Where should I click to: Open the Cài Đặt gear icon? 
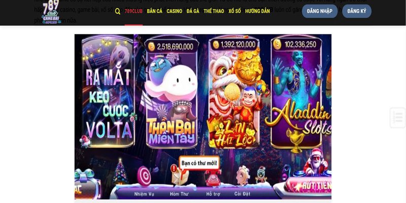(x=243, y=175)
